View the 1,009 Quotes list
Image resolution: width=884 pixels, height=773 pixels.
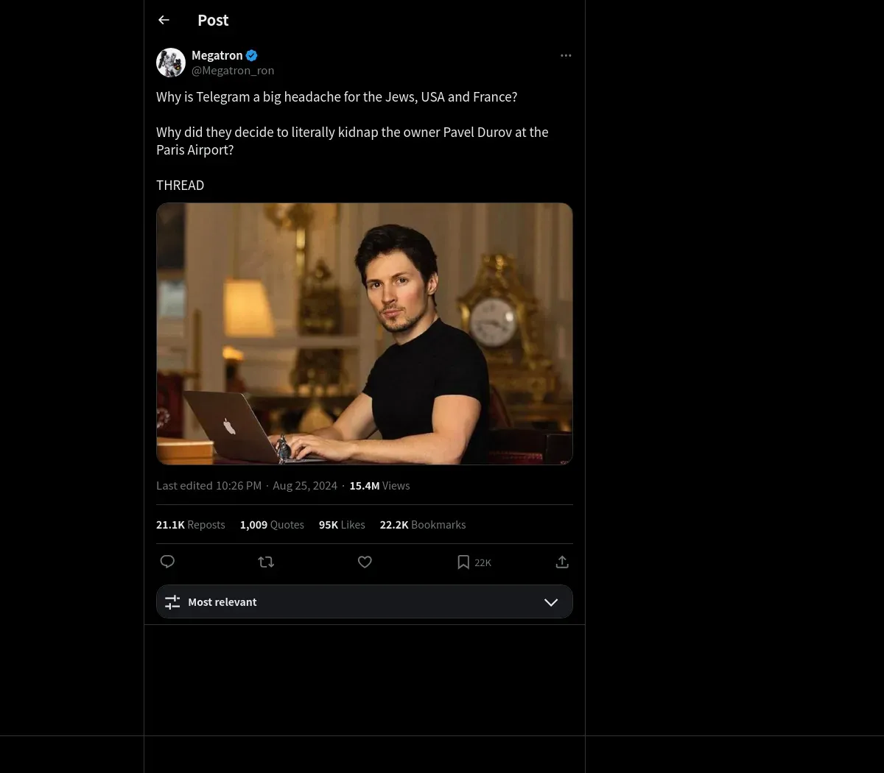tap(272, 525)
